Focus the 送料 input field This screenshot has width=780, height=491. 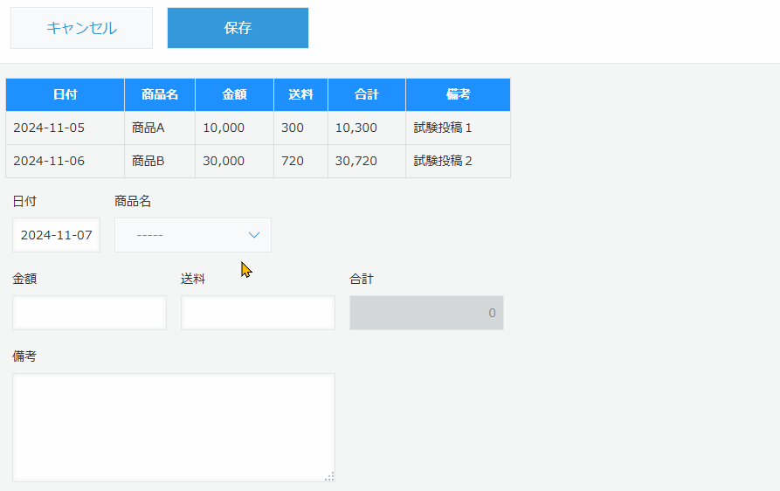(258, 313)
